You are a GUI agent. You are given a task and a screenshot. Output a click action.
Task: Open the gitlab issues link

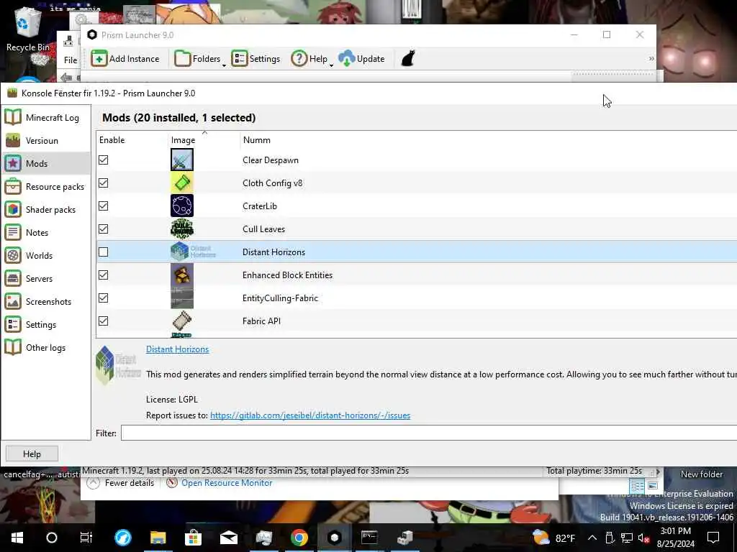click(x=310, y=415)
